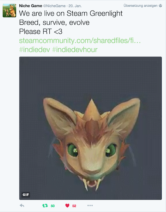Follow the steamcommunity.com shared files link

(80, 41)
